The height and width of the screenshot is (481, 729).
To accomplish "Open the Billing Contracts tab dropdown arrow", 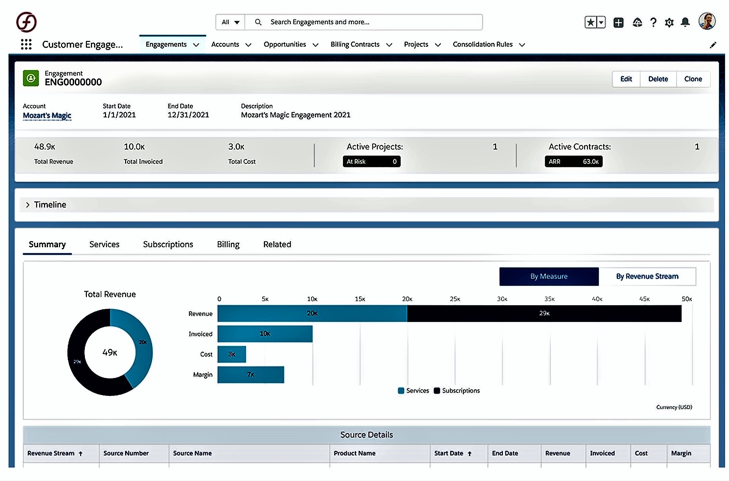I will tap(389, 45).
